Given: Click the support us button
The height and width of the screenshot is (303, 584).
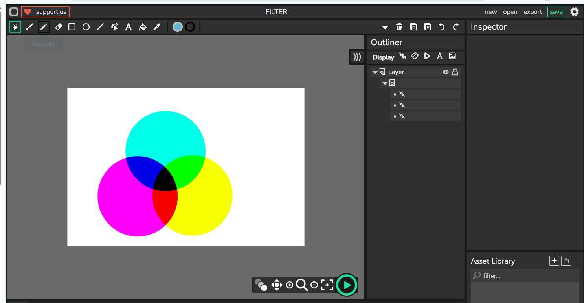Looking at the screenshot, I should click(x=45, y=12).
